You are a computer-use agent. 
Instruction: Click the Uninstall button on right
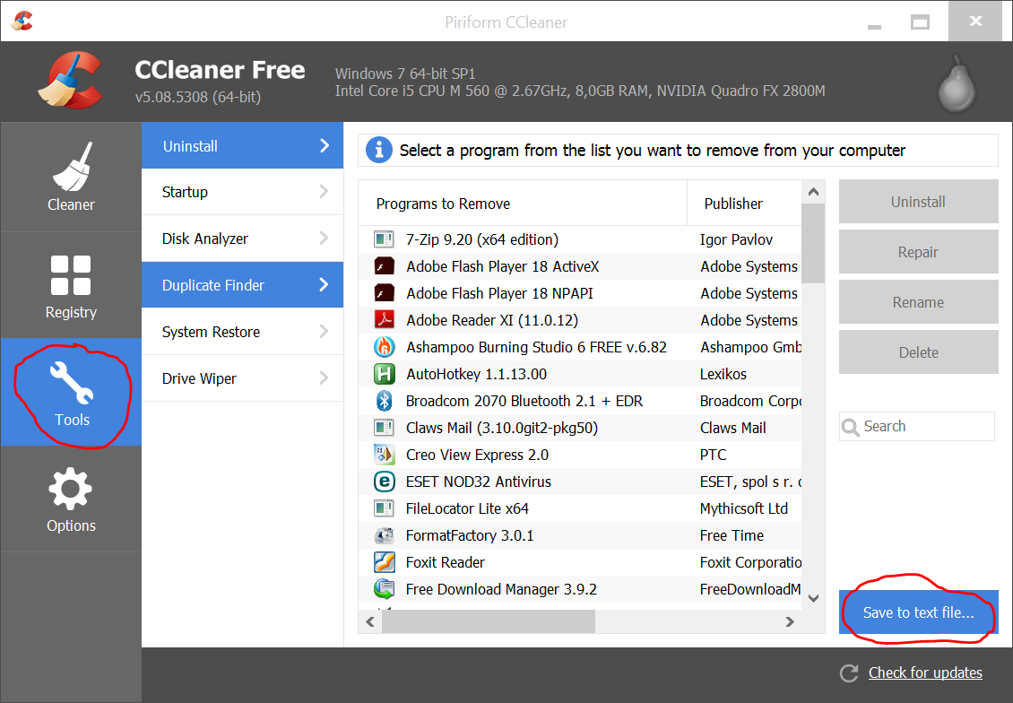pyautogui.click(x=918, y=202)
